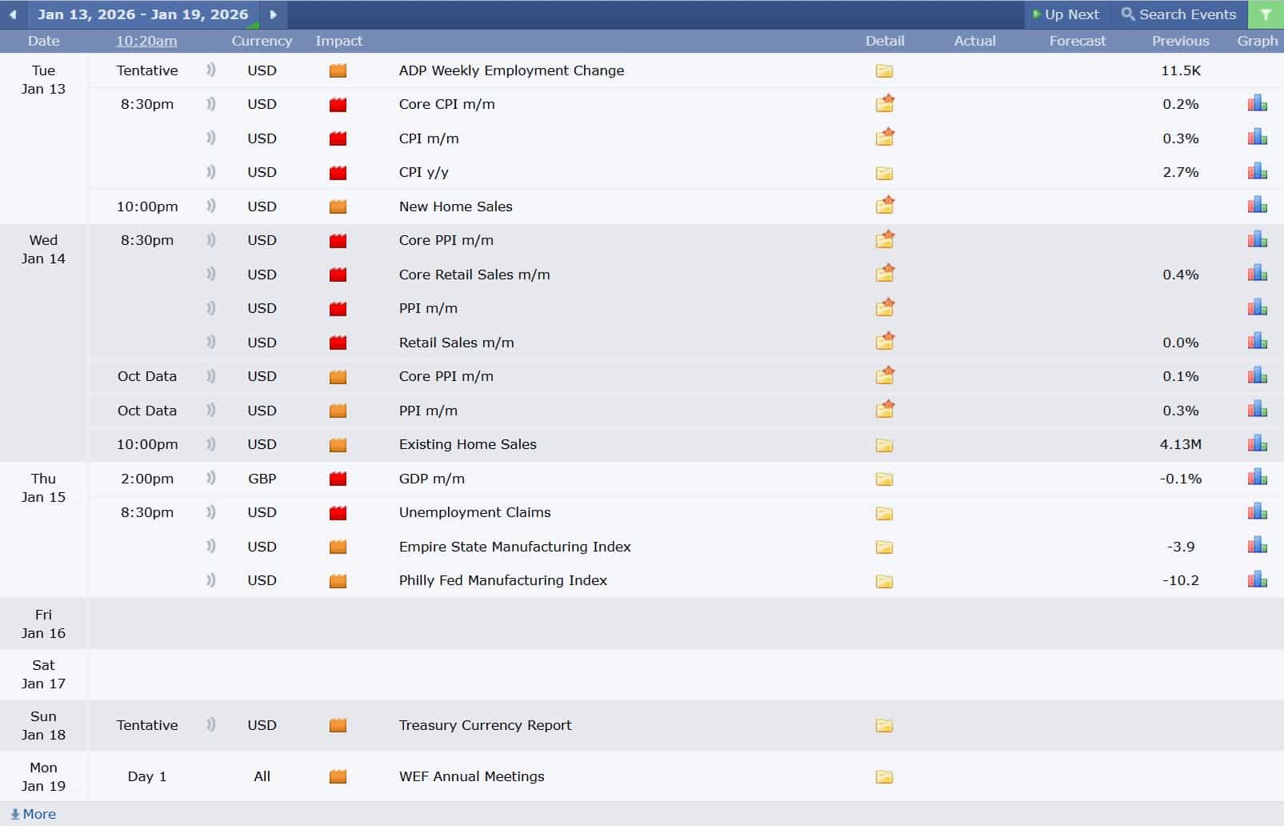Open the detail folder for ADP Weekly Employment Change

pos(884,70)
